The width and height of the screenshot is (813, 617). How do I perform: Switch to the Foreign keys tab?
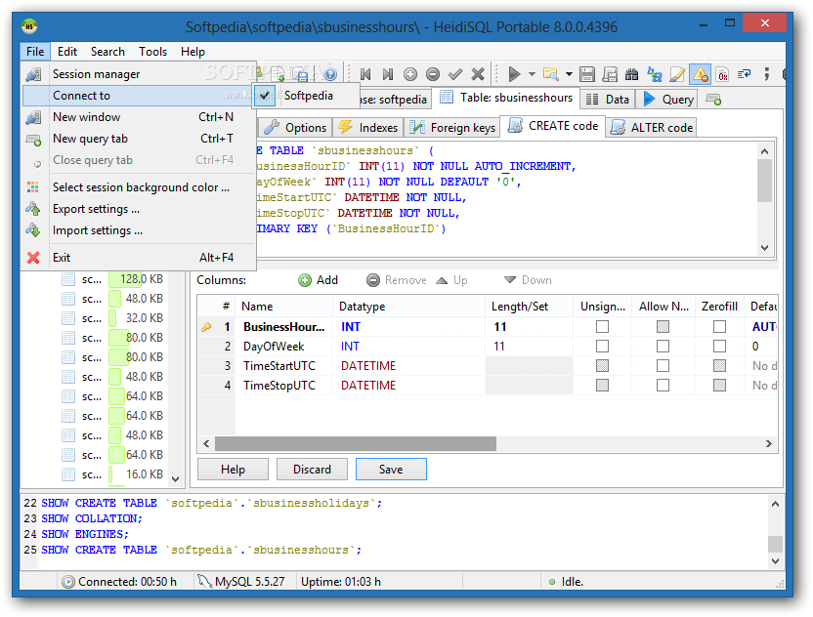pyautogui.click(x=452, y=128)
